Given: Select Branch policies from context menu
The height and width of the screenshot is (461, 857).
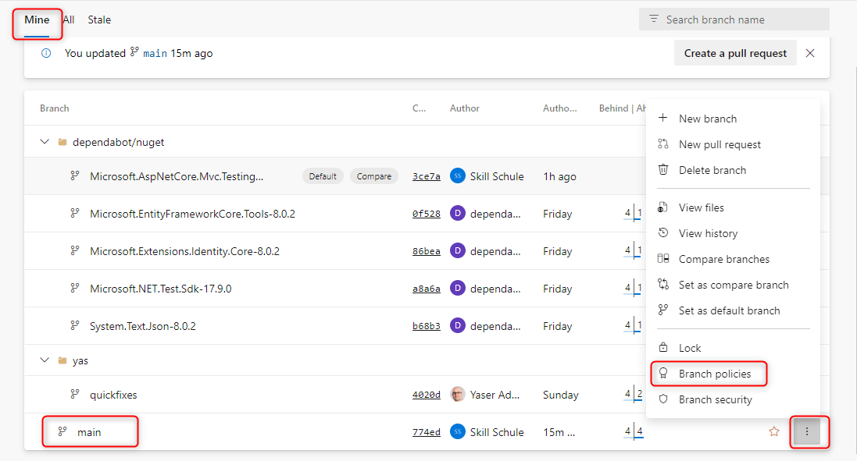Looking at the screenshot, I should pyautogui.click(x=714, y=374).
